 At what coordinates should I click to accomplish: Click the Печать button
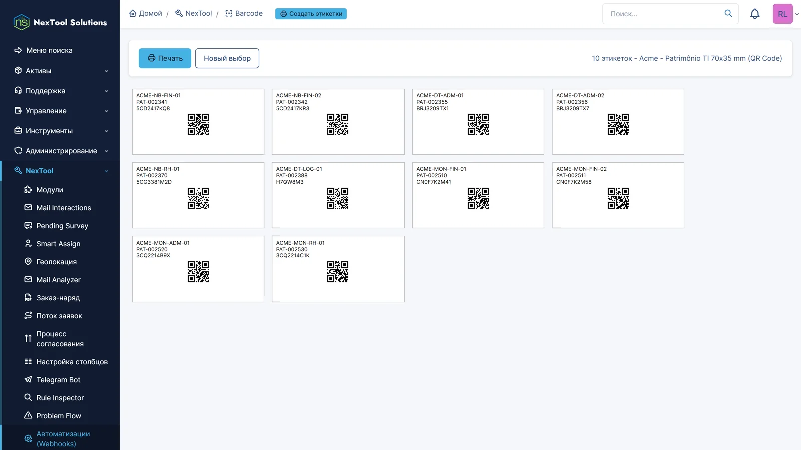click(165, 58)
